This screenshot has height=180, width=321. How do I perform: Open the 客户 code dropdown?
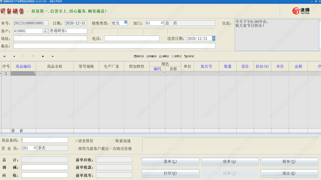[45, 31]
